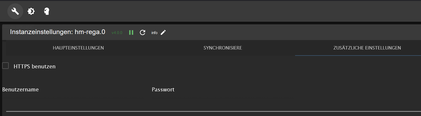Click the info log level text
Screen dimensions: 421x116
point(154,33)
